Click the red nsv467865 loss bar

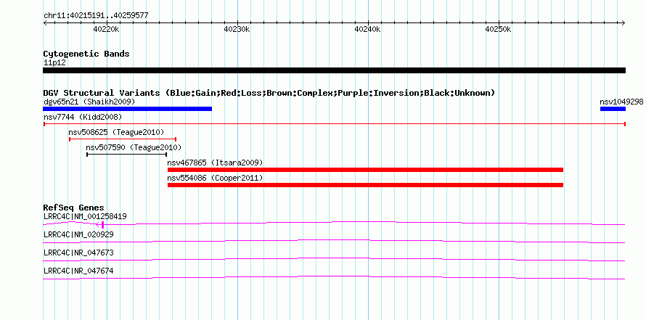coord(365,170)
